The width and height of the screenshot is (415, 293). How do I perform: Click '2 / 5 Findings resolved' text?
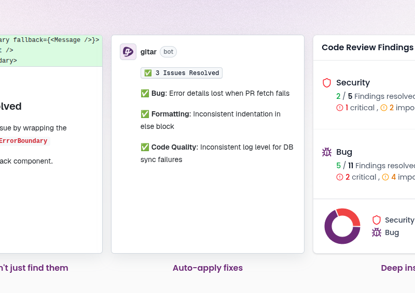point(376,96)
